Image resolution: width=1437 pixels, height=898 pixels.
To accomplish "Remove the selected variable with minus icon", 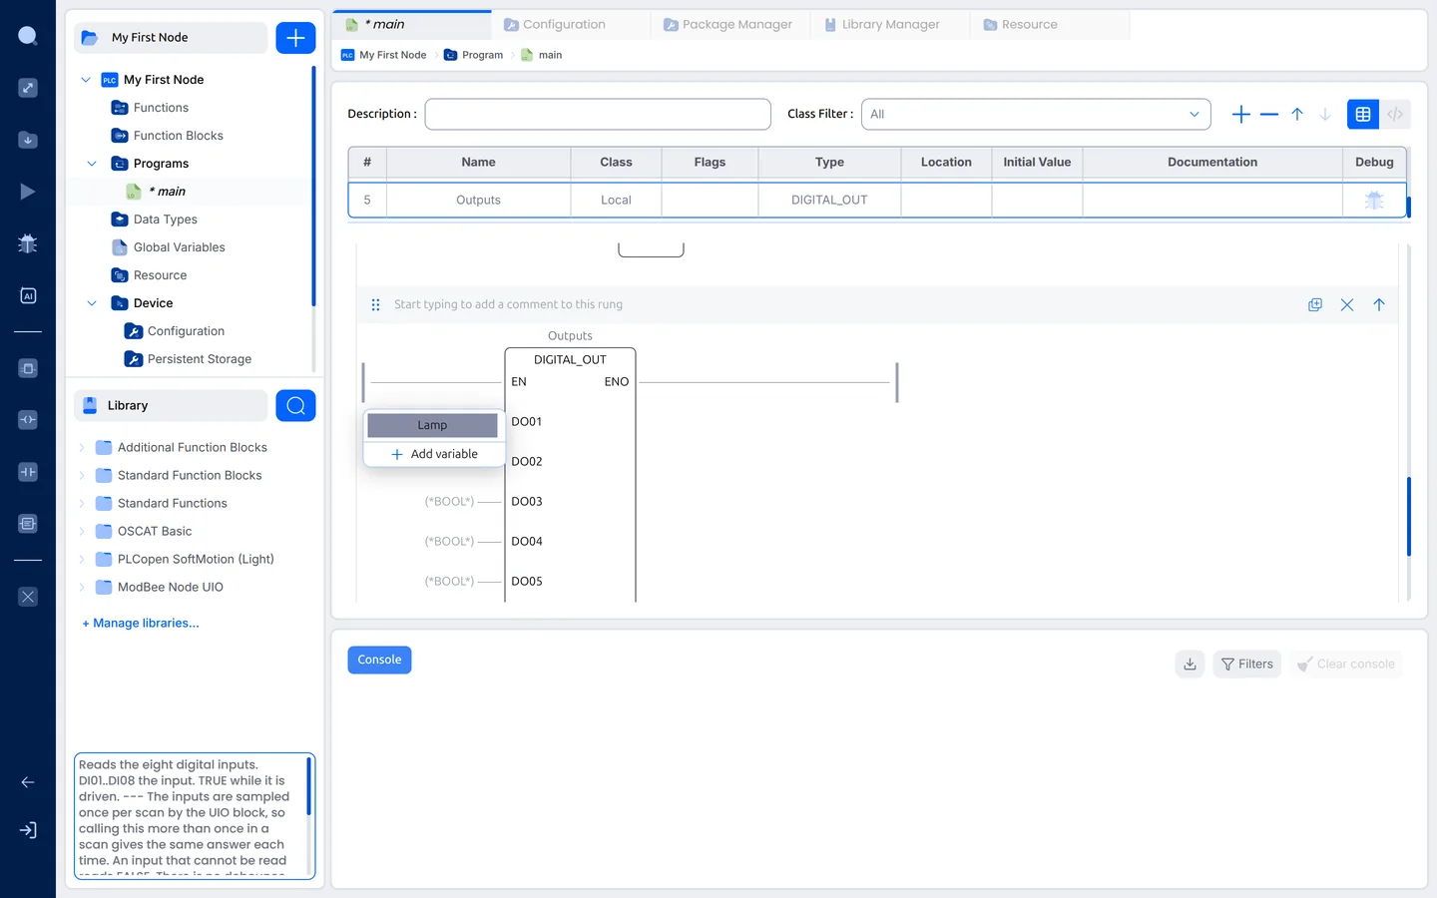I will (1269, 115).
